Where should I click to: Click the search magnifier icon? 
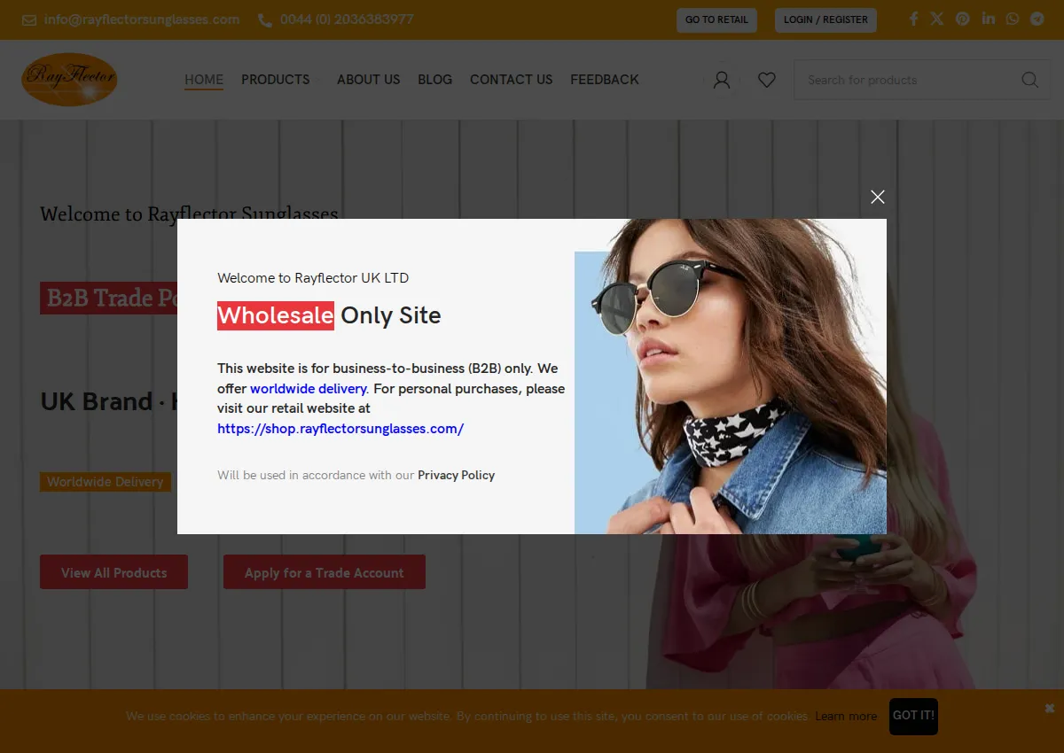1029,80
